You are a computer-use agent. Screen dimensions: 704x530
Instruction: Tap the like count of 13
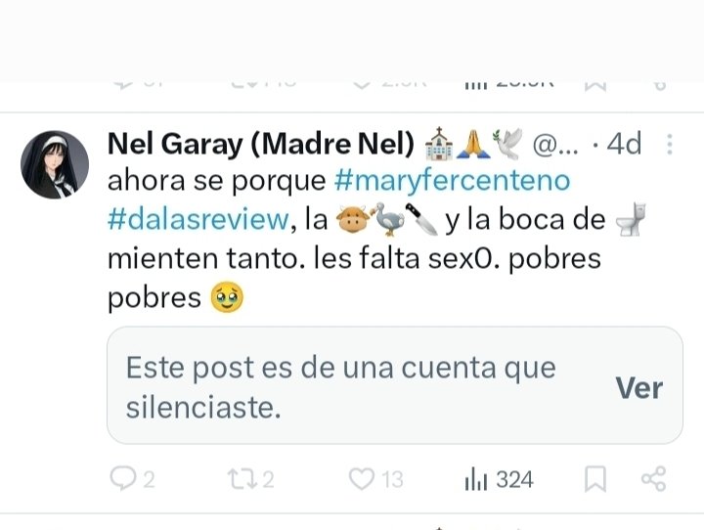pyautogui.click(x=392, y=478)
